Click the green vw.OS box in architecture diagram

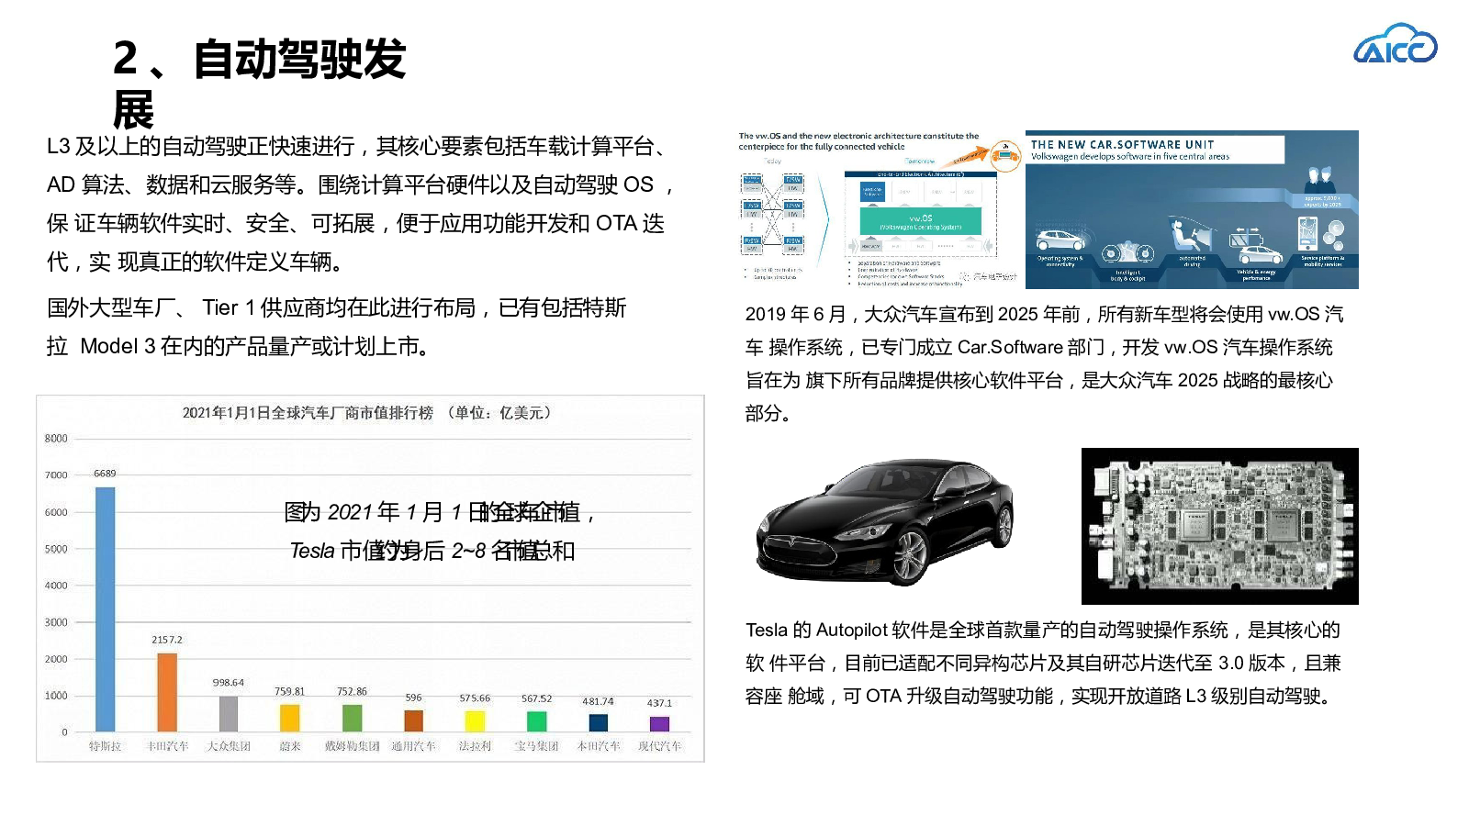920,221
